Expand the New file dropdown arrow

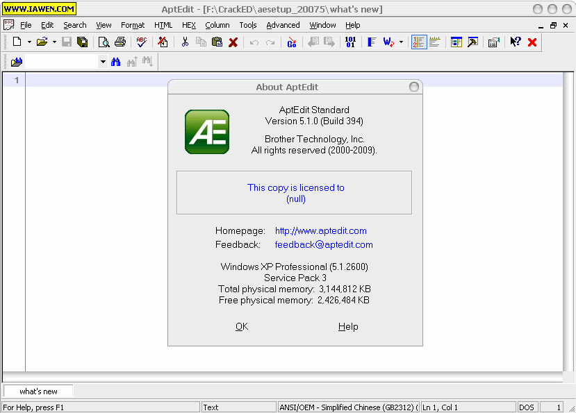click(x=29, y=42)
